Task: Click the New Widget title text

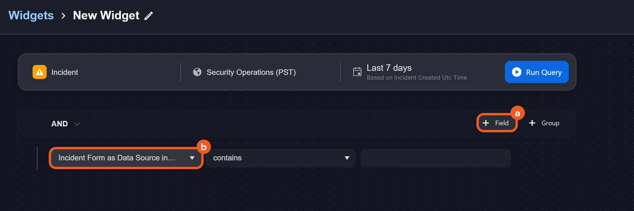Action: [x=106, y=16]
